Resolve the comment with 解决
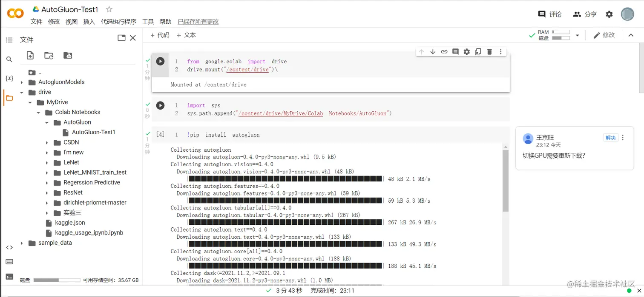644x297 pixels. coord(611,138)
